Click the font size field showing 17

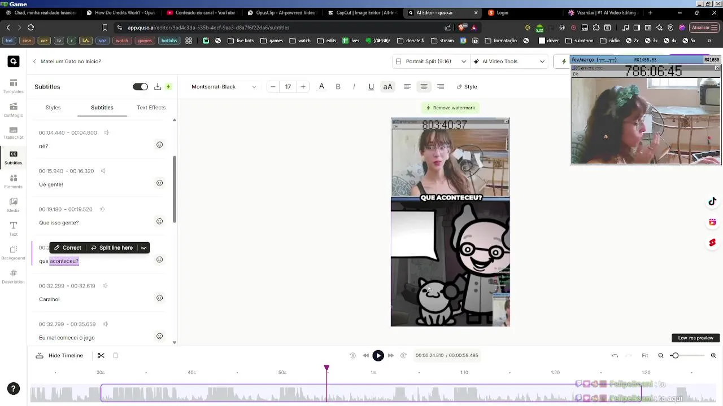288,87
